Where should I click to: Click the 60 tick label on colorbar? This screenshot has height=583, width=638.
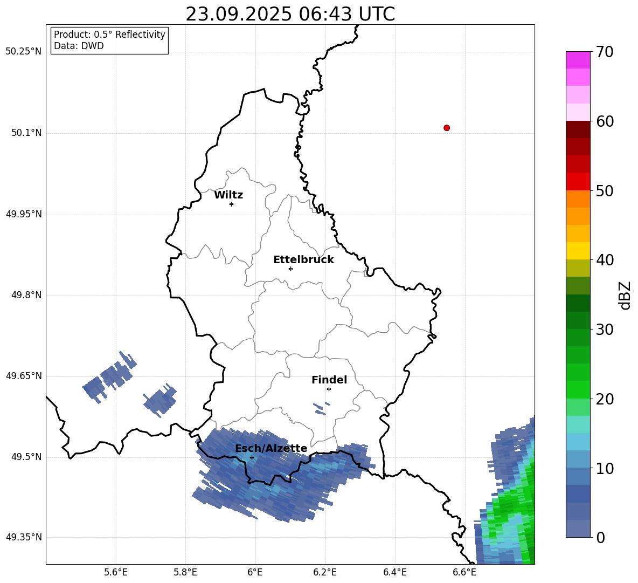(x=605, y=121)
